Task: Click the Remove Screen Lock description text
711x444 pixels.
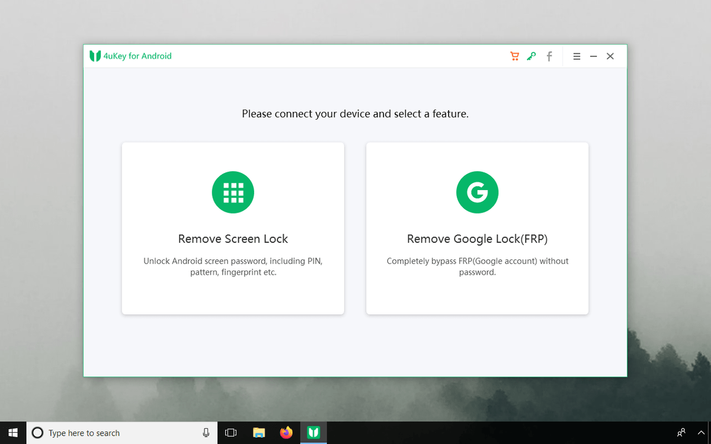Action: 233,266
